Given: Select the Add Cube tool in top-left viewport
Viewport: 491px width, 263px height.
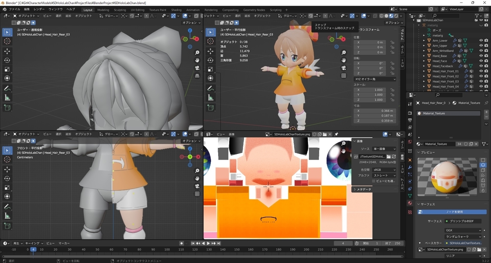Looking at the screenshot, I should 7,108.
